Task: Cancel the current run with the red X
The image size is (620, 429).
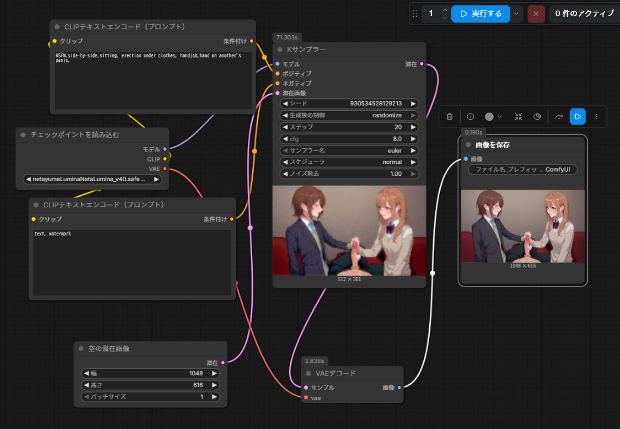Action: pyautogui.click(x=536, y=13)
